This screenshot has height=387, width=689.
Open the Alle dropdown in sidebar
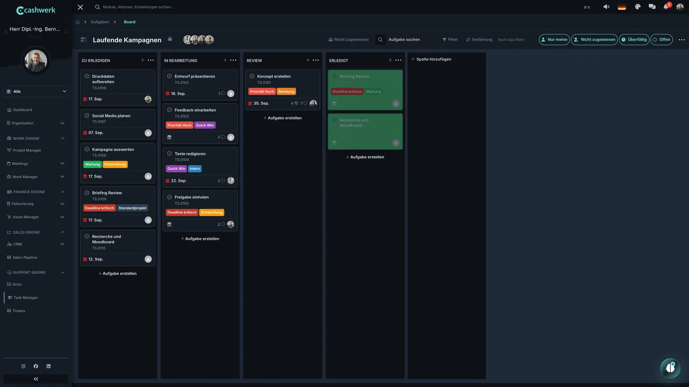click(36, 92)
